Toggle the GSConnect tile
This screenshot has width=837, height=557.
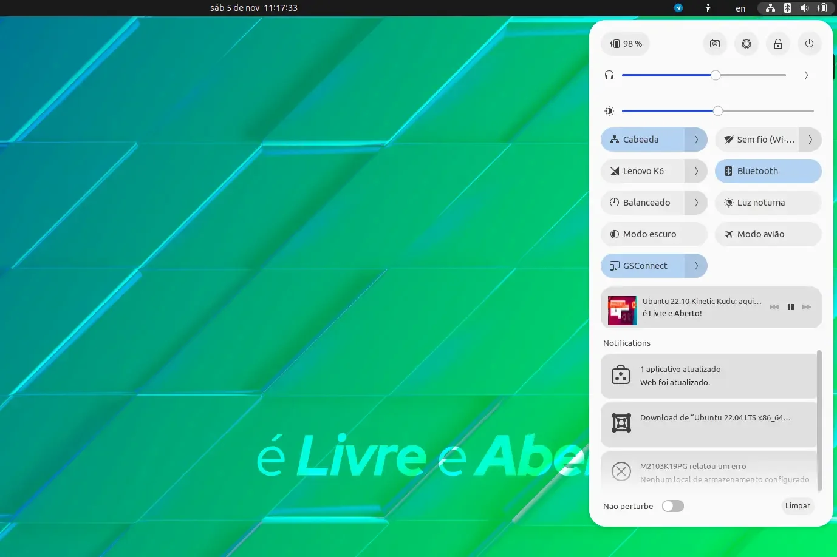point(643,266)
